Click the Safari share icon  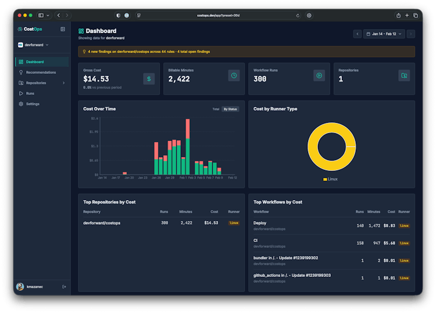click(399, 16)
